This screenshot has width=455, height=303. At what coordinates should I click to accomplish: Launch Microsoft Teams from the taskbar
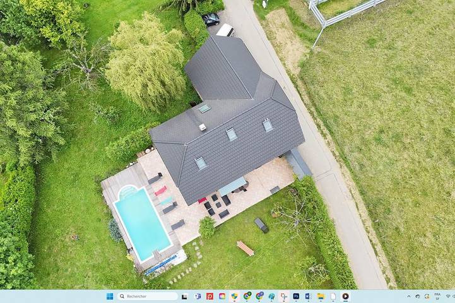pyautogui.click(x=198, y=296)
